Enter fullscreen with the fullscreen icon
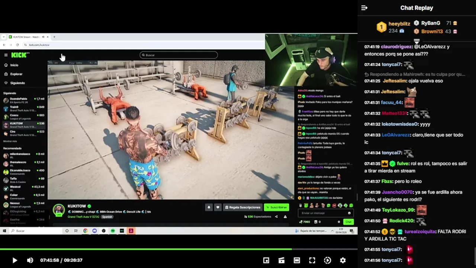This screenshot has height=268, width=476. (312, 260)
